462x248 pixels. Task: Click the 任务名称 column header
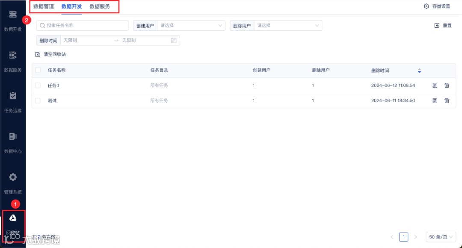[56, 71]
